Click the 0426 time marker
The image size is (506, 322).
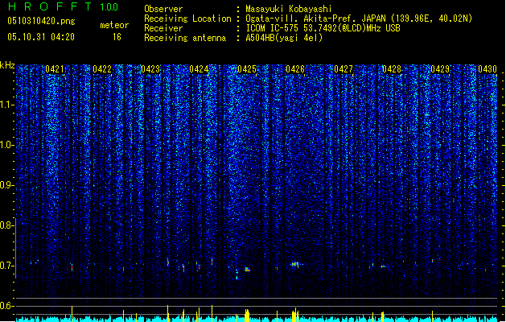coord(295,69)
